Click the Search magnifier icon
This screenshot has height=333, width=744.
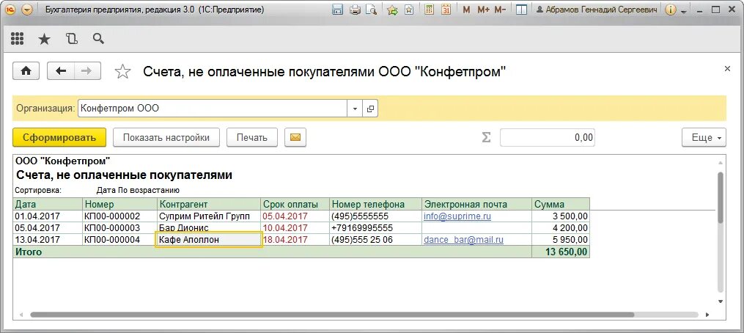coord(98,38)
